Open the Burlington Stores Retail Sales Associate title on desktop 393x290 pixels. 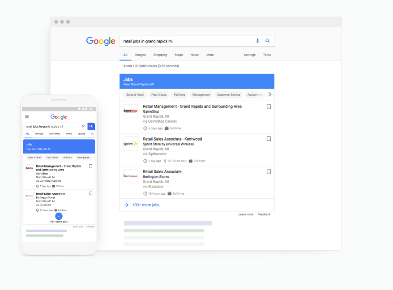162,172
